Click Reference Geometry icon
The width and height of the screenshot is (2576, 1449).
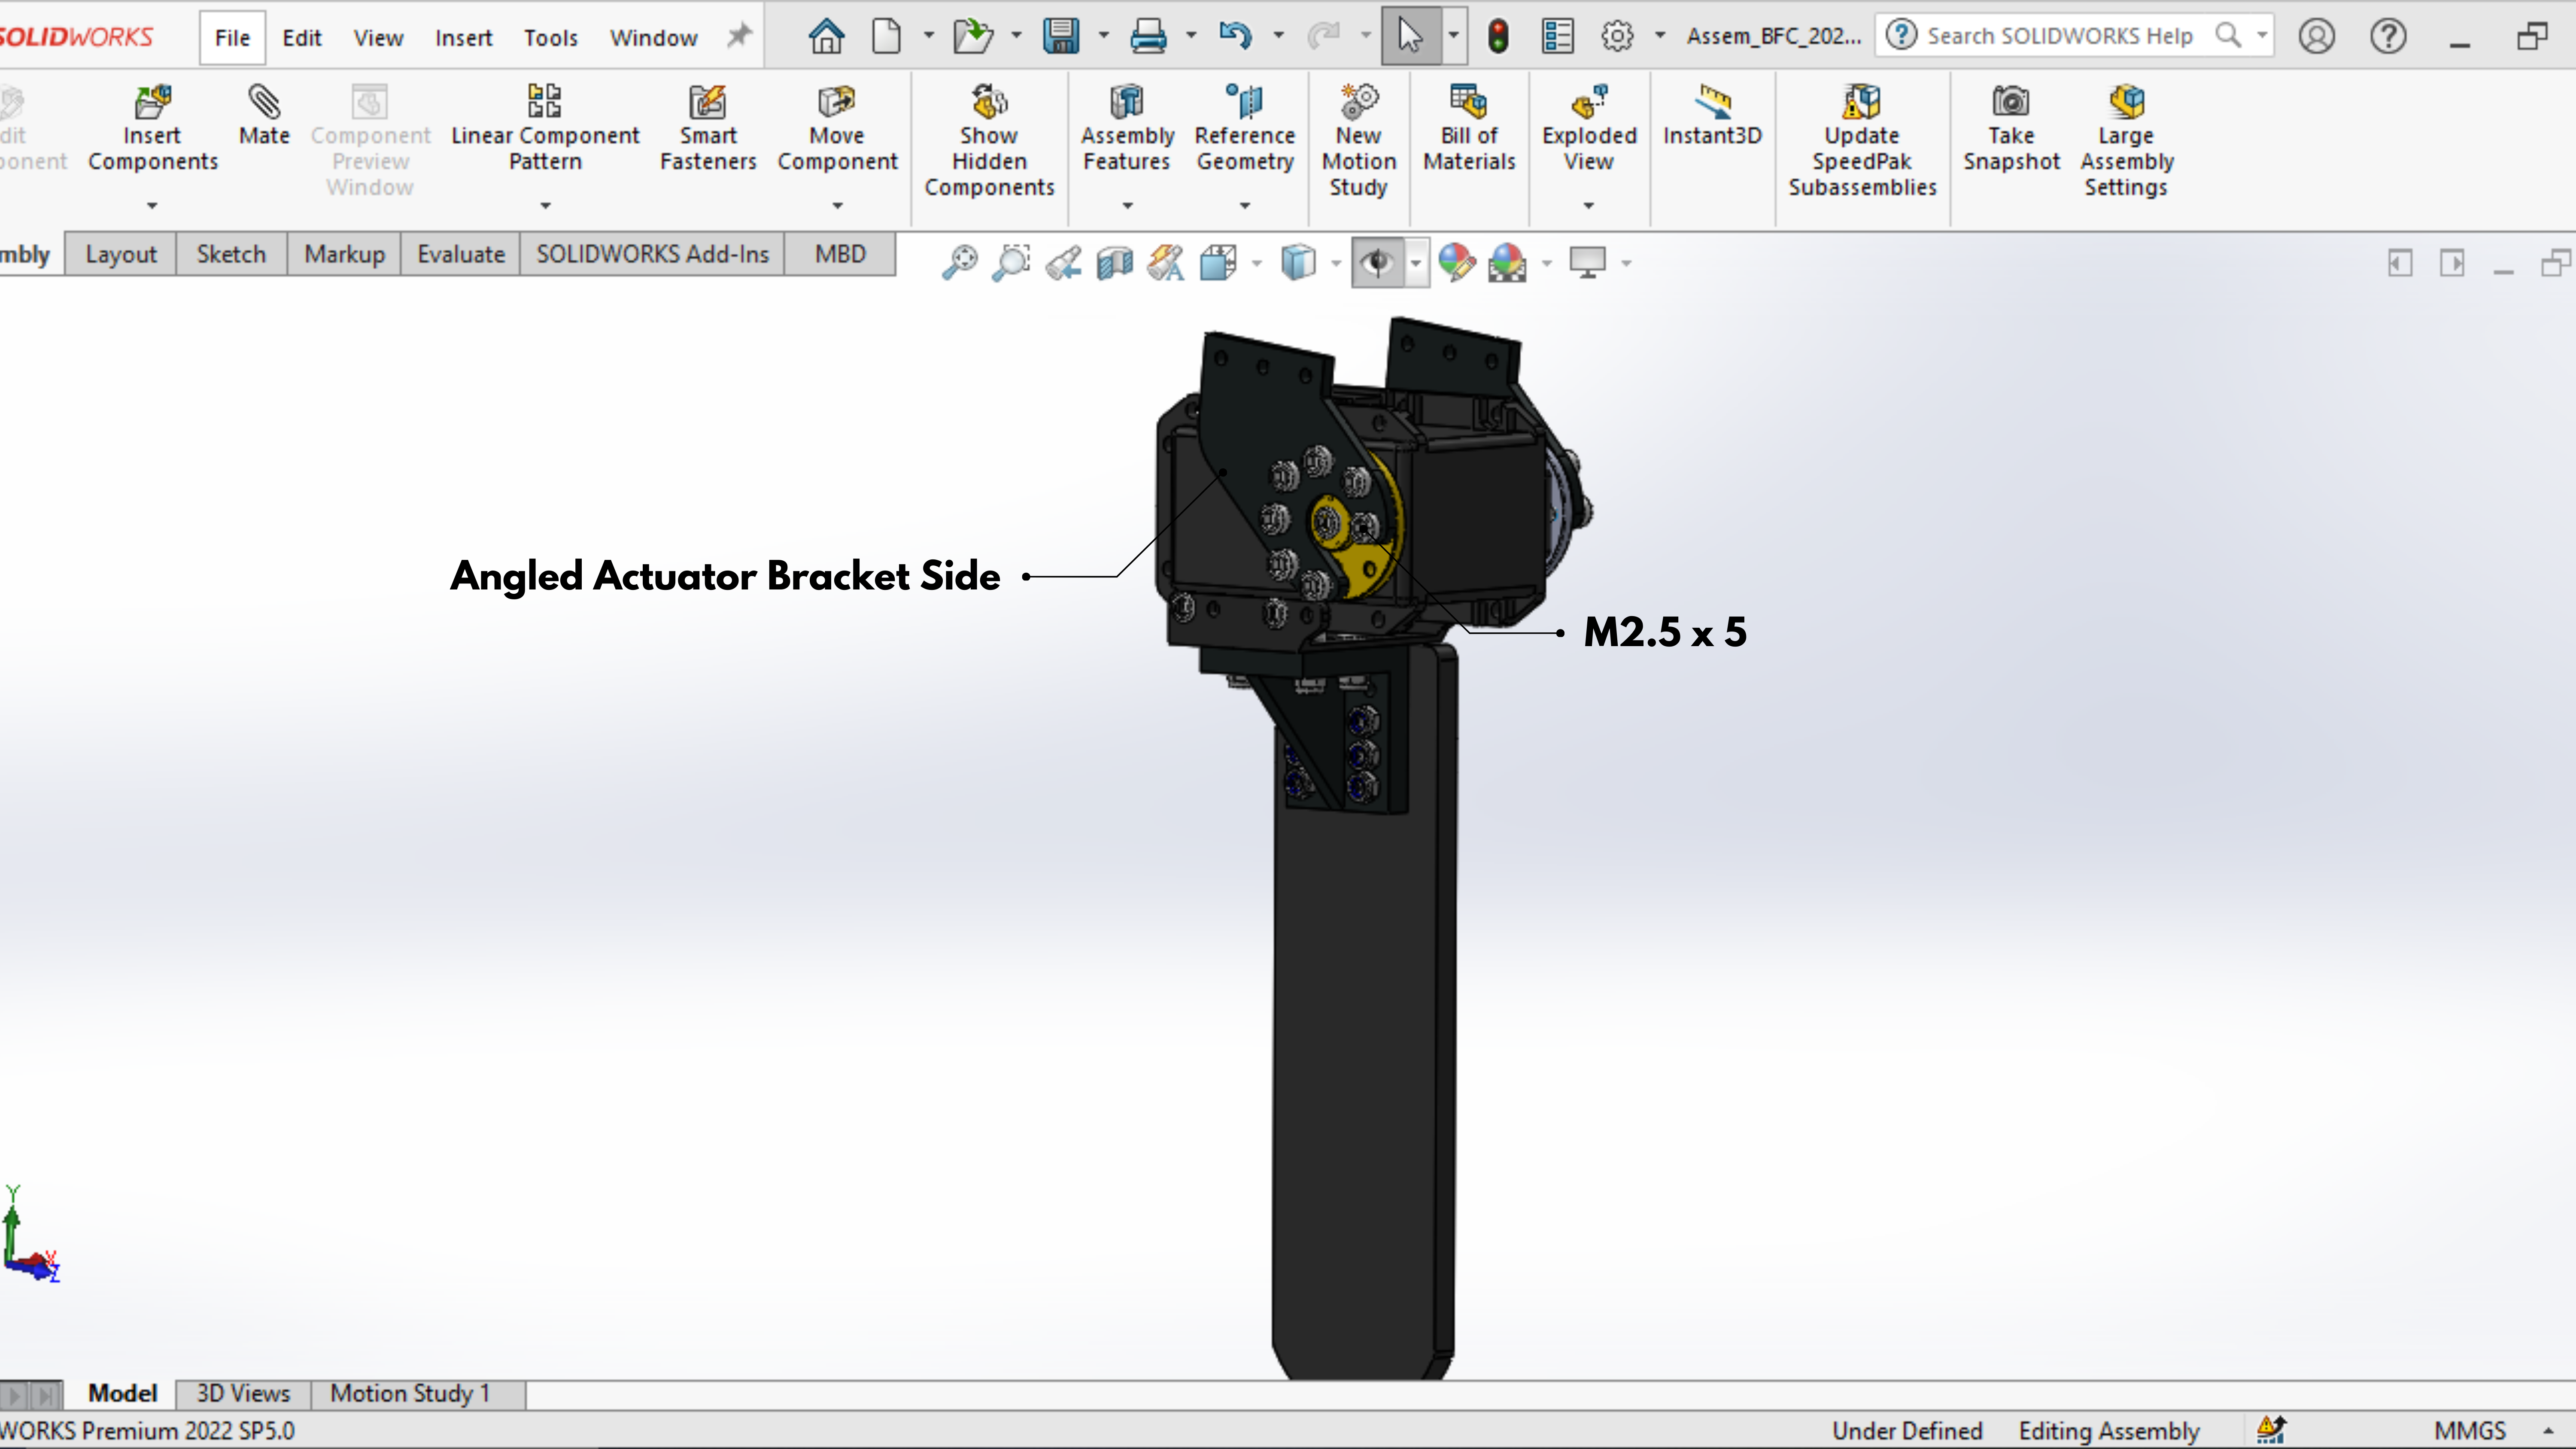1245,101
